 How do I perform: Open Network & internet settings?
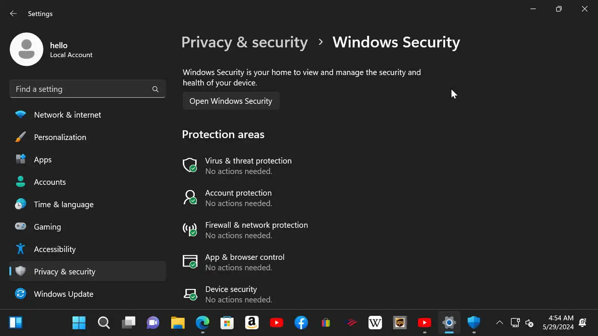click(x=67, y=115)
